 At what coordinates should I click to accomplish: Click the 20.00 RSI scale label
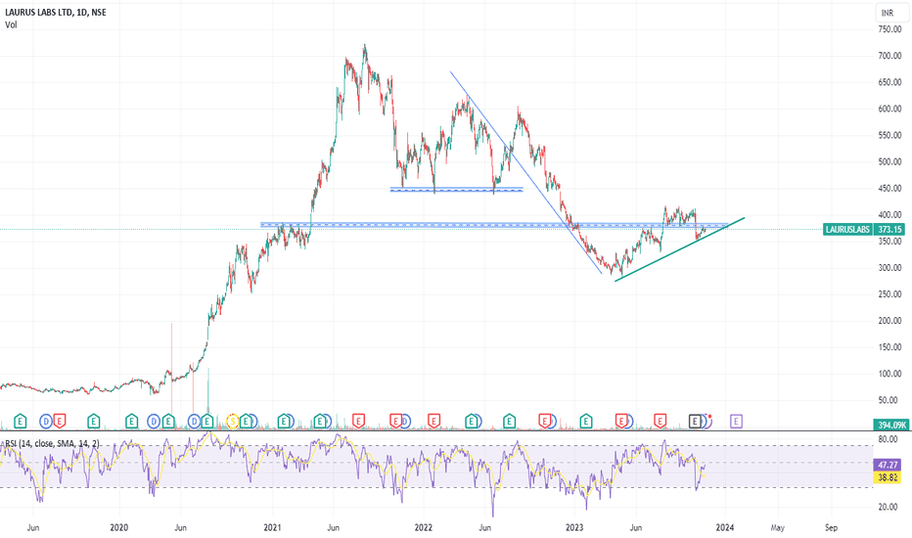click(888, 507)
